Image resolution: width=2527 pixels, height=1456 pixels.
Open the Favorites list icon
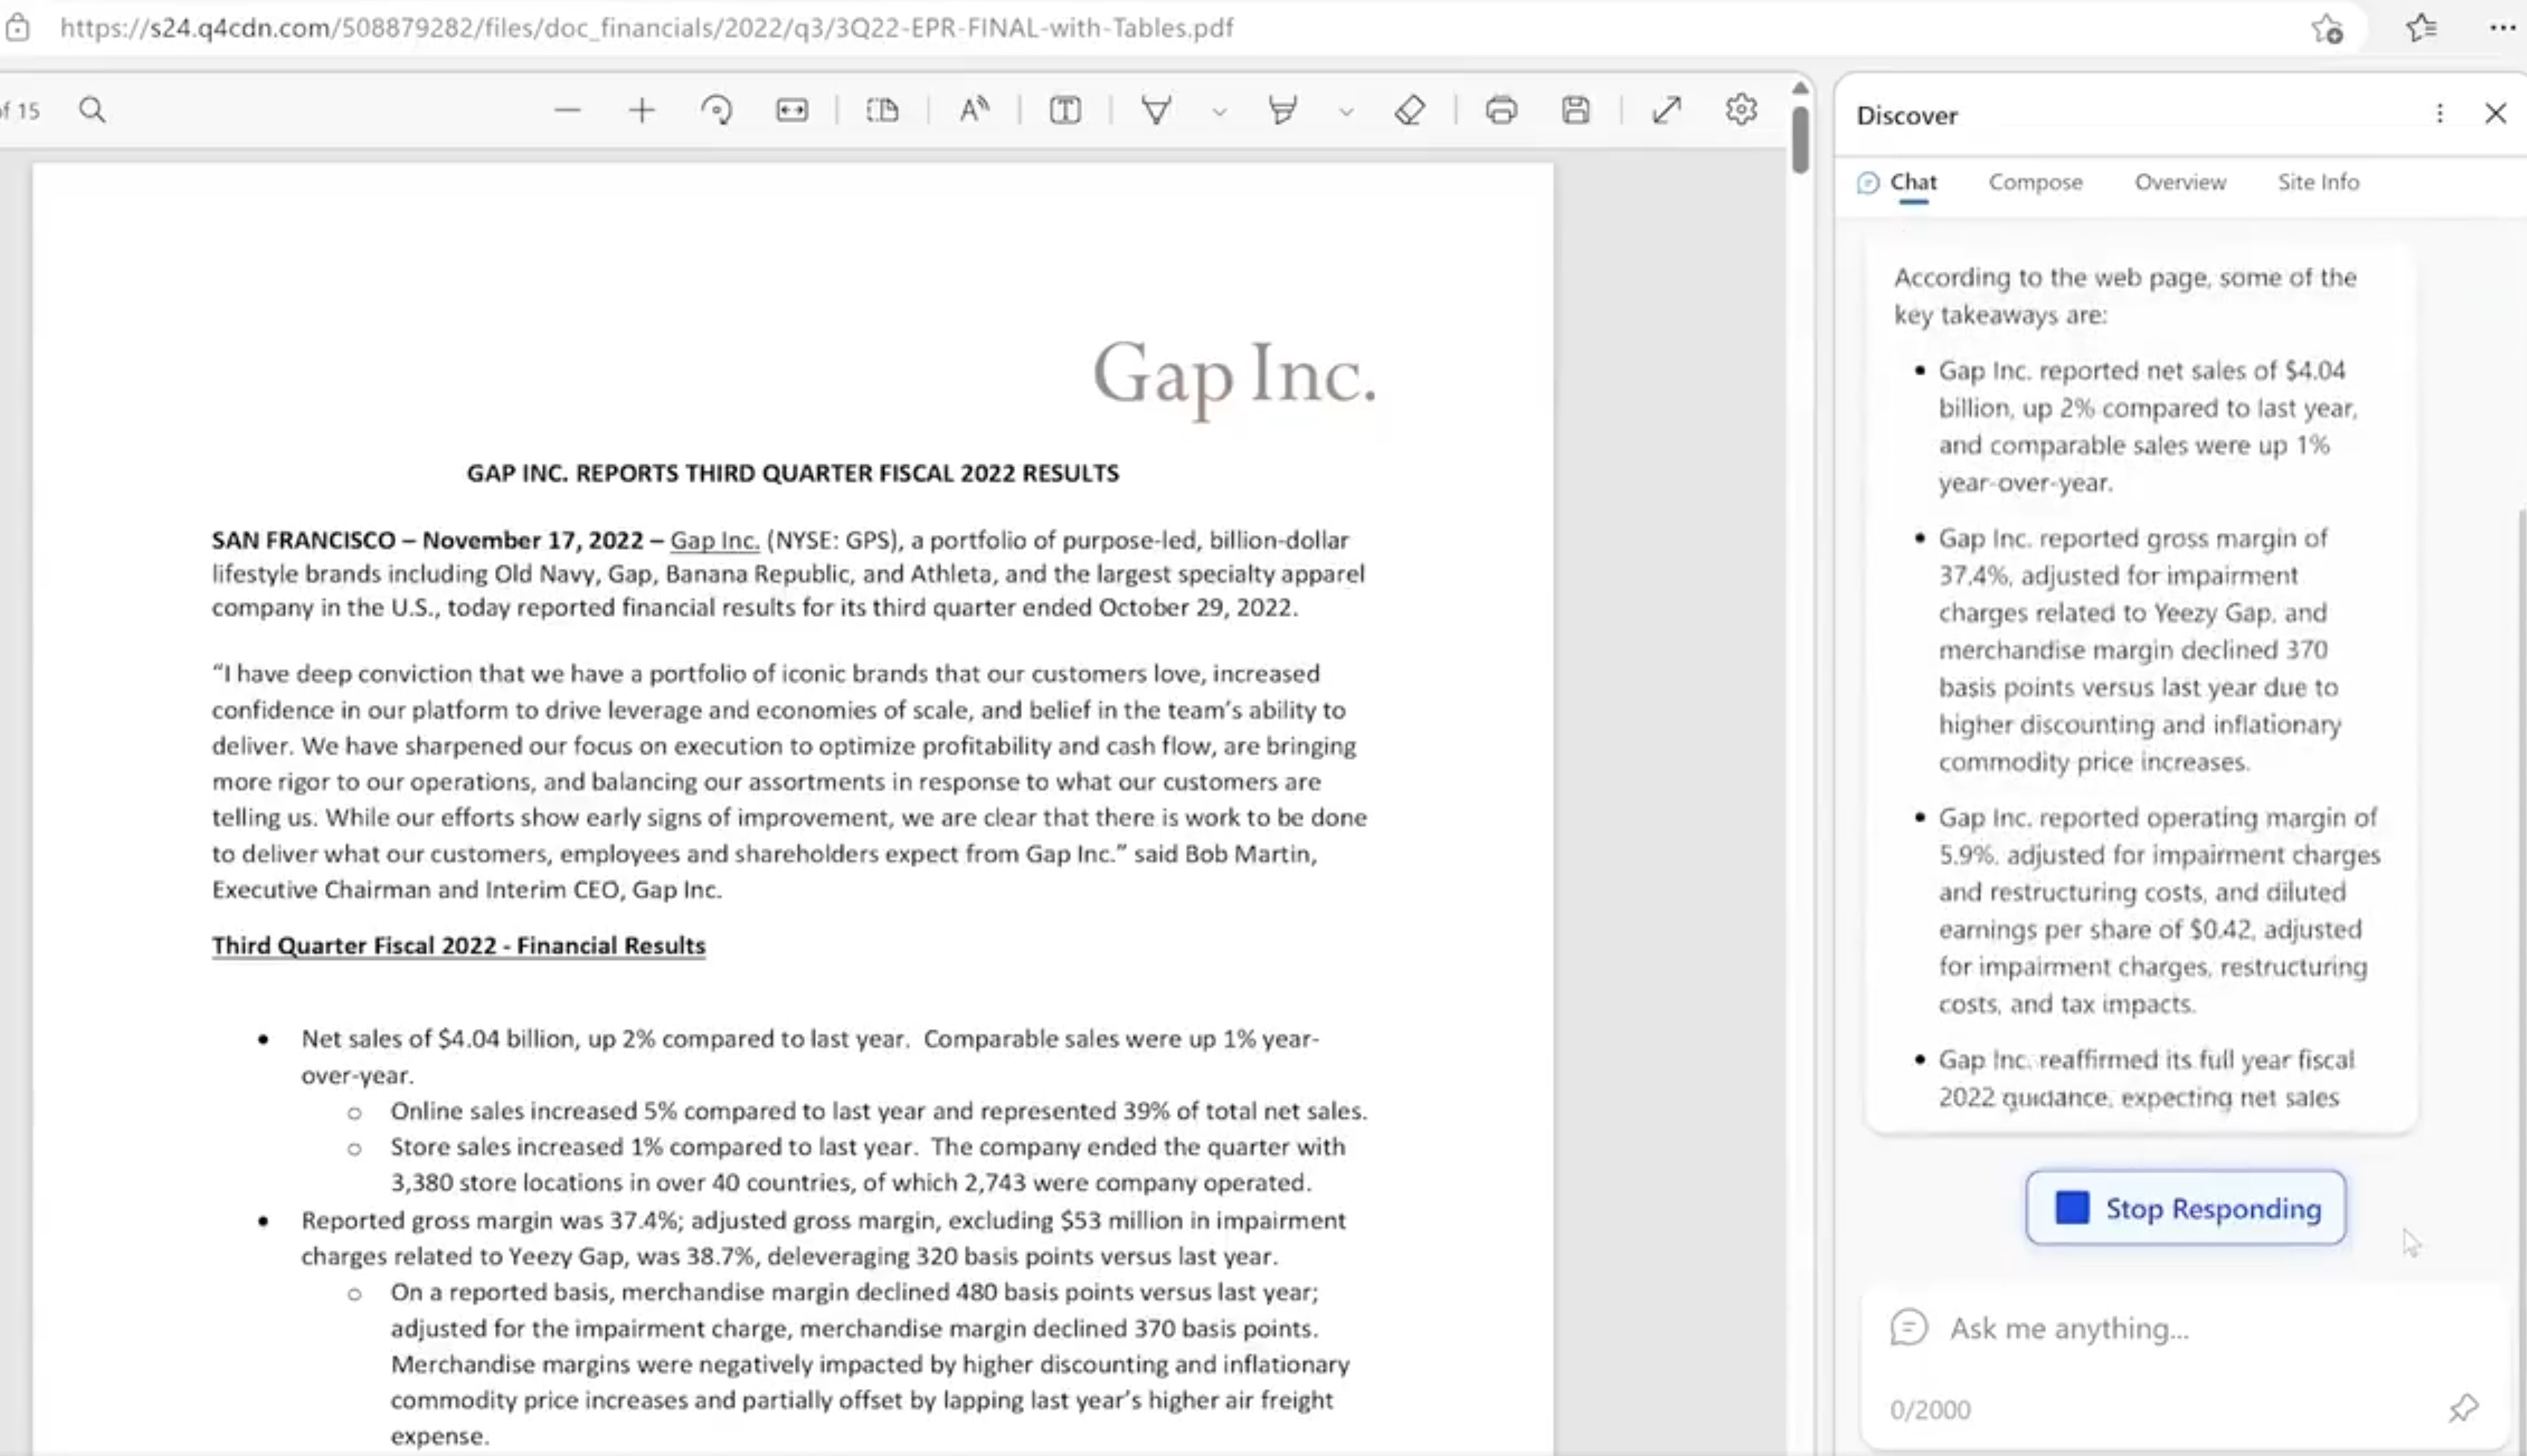[x=2422, y=28]
